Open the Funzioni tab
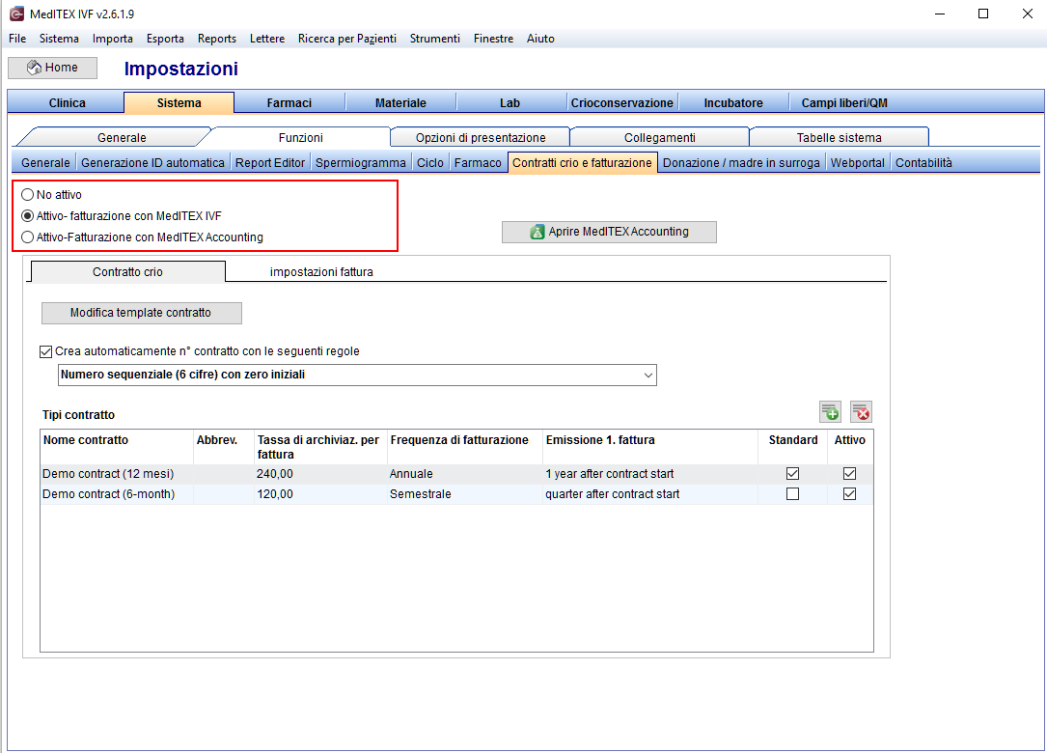 300,138
